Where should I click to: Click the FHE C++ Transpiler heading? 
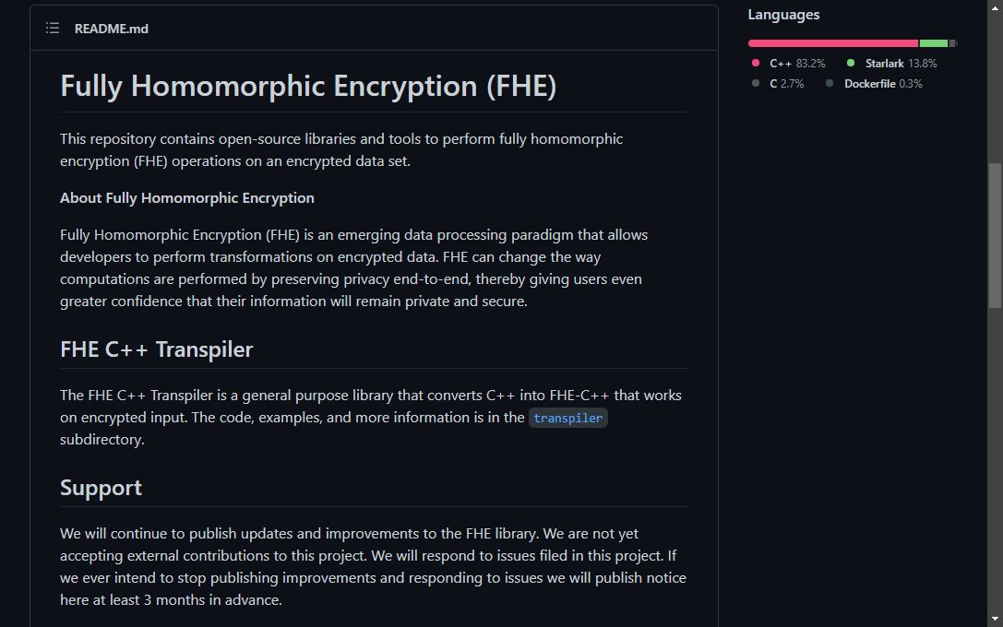click(156, 349)
